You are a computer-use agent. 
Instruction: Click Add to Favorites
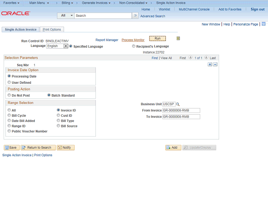tap(230, 9)
